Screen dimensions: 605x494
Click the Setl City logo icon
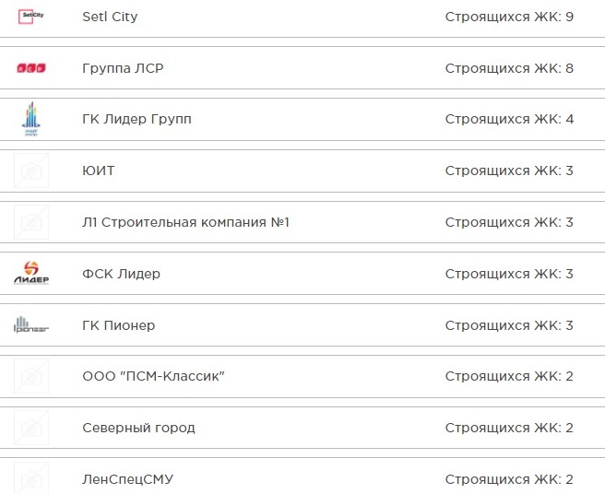pyautogui.click(x=31, y=16)
